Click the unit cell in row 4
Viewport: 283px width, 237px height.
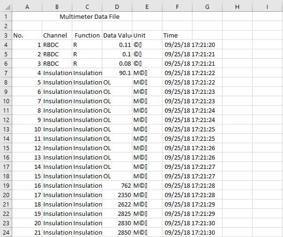[x=147, y=45]
